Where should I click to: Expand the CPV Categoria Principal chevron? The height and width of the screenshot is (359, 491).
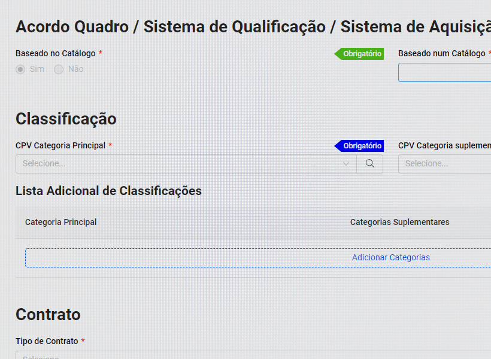pyautogui.click(x=346, y=163)
